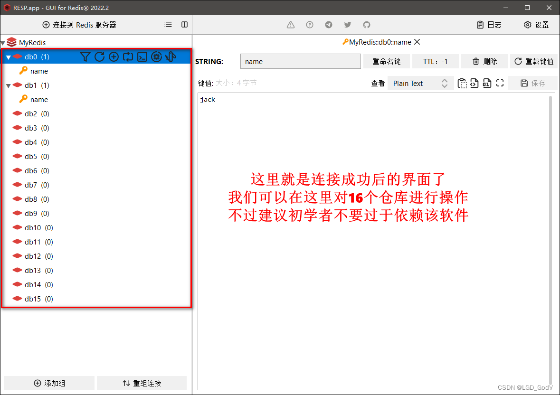Viewport: 560px width, 395px height.
Task: Click the warning triangle report icon
Action: (291, 25)
